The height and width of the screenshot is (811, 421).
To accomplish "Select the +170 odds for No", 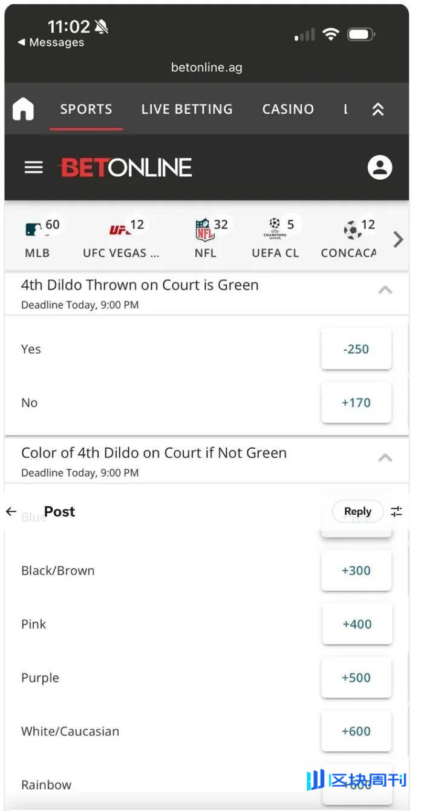I will [x=356, y=403].
